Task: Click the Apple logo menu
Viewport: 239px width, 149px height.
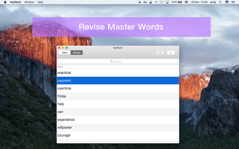Action: coord(5,2)
